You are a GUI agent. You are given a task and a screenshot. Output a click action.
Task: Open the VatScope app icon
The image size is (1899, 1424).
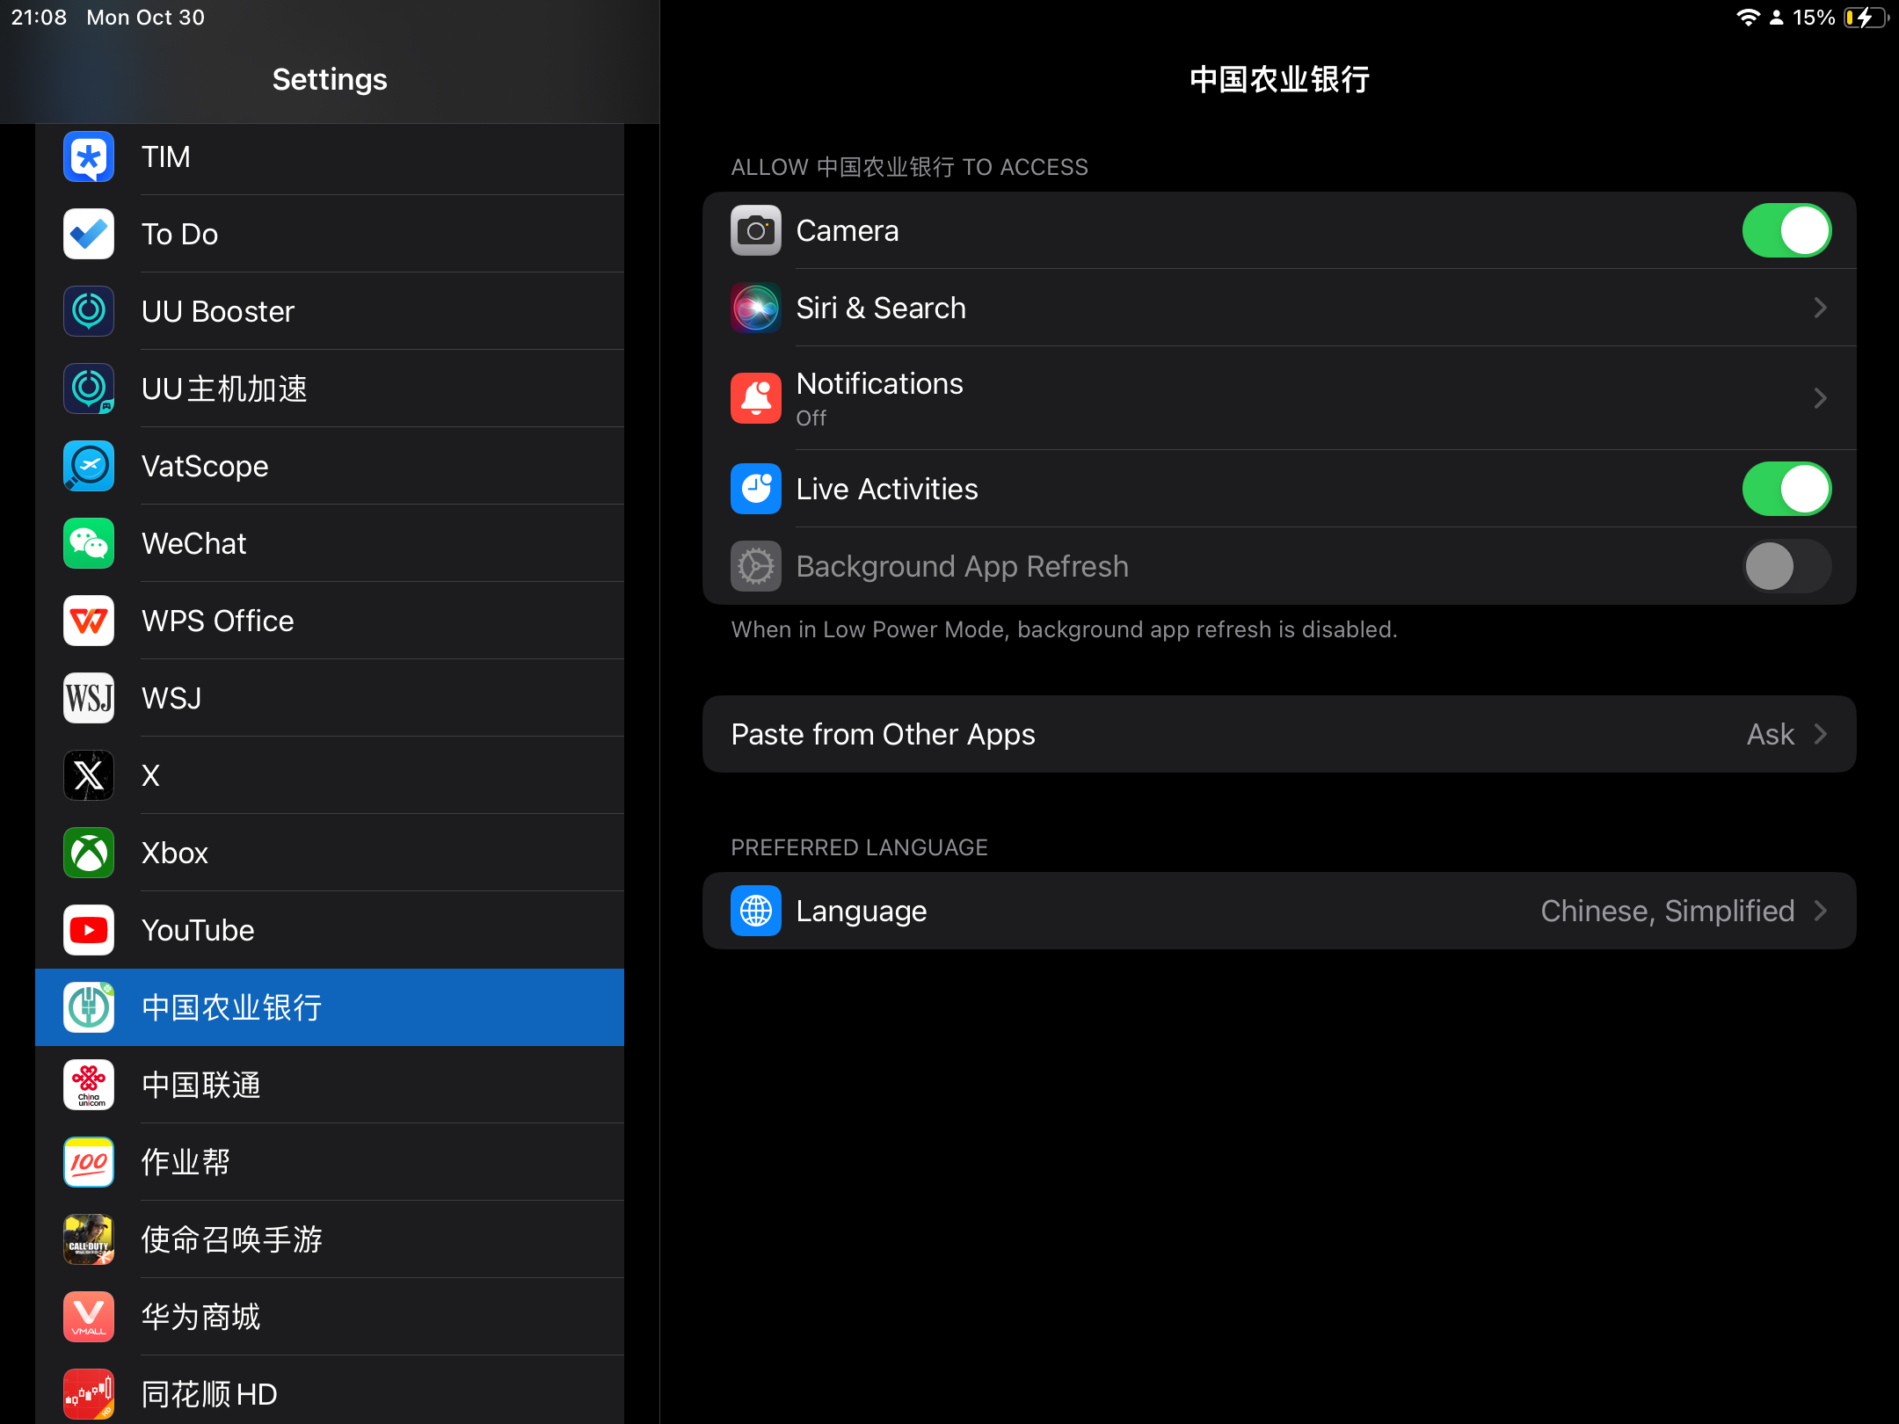pyautogui.click(x=89, y=466)
